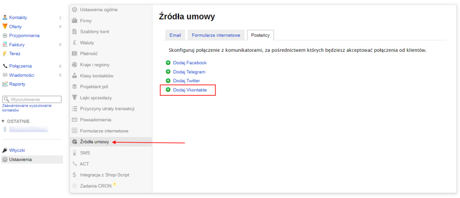Click the green plus icon beside Dodaj Telegram
The width and height of the screenshot is (460, 198).
pyautogui.click(x=168, y=72)
